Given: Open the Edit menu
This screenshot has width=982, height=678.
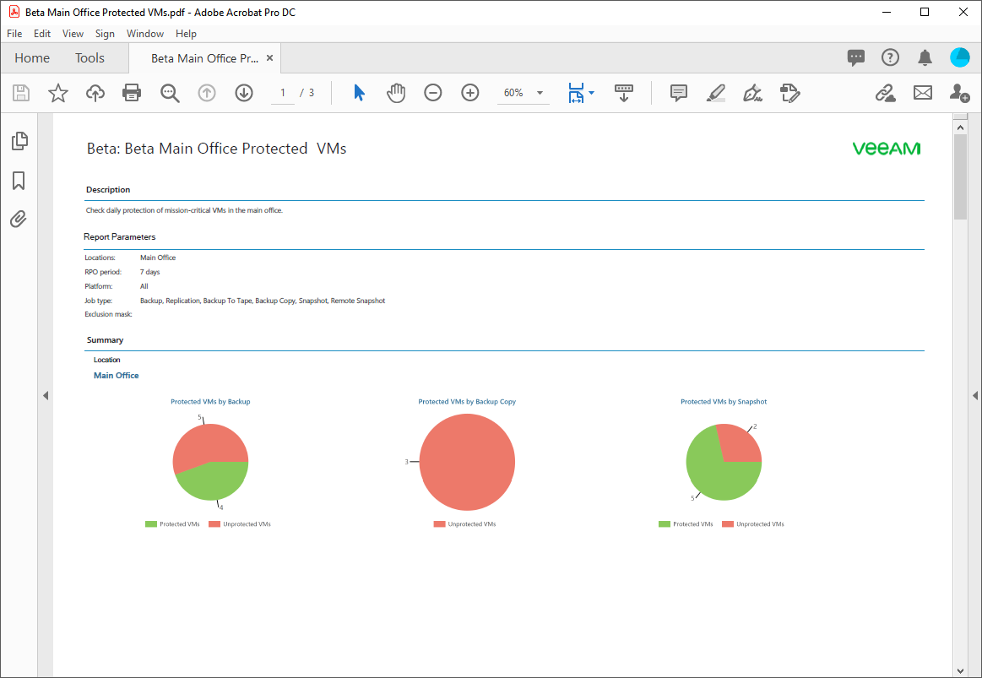Looking at the screenshot, I should click(x=42, y=34).
